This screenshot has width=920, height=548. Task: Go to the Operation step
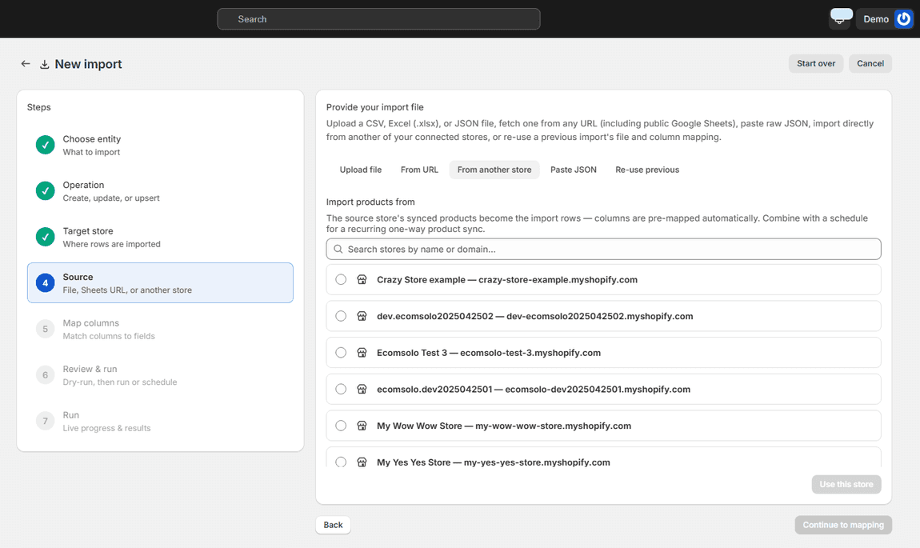159,190
